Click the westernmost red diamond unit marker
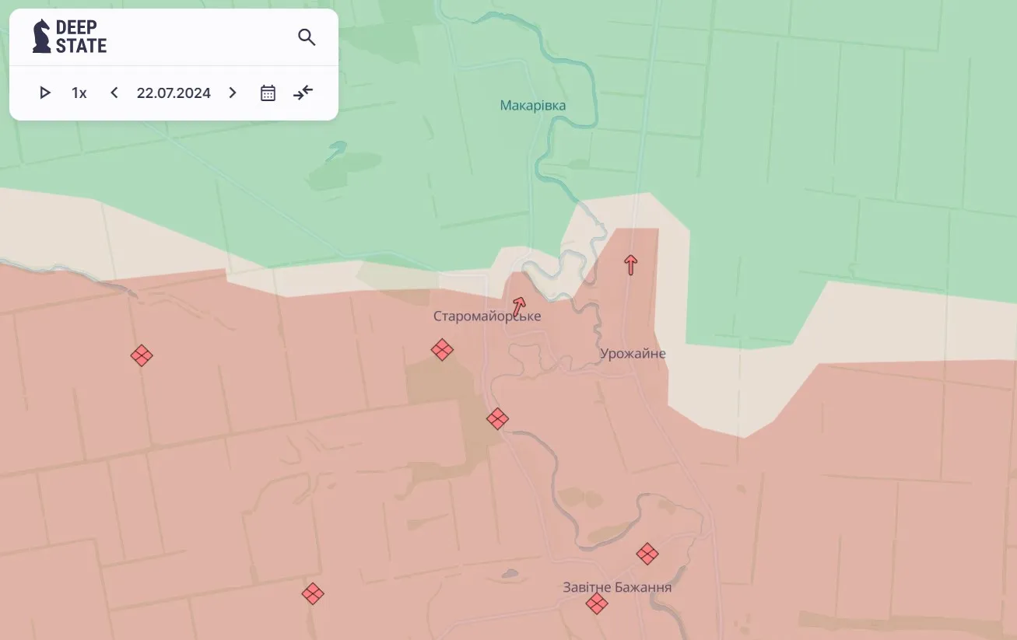Screen dimensions: 1017x640 142,355
